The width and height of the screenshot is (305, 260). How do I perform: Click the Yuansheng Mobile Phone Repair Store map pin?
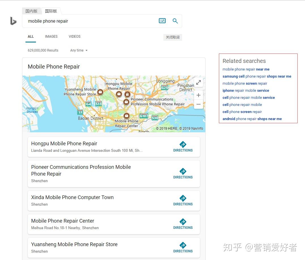coord(100,92)
